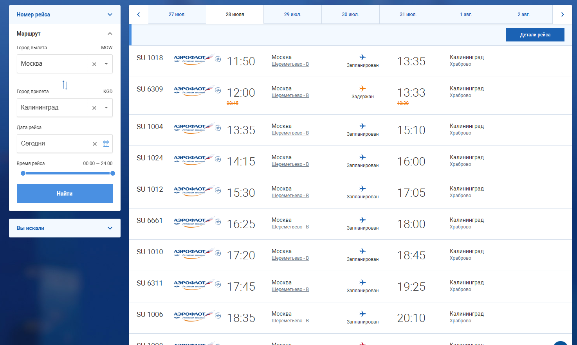The image size is (577, 345).
Task: Select the 27 июл. date tab
Action: (177, 14)
